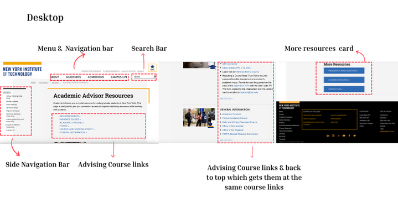Click the Frequently Asked Questions button
The image size is (398, 203).
[x=344, y=71]
